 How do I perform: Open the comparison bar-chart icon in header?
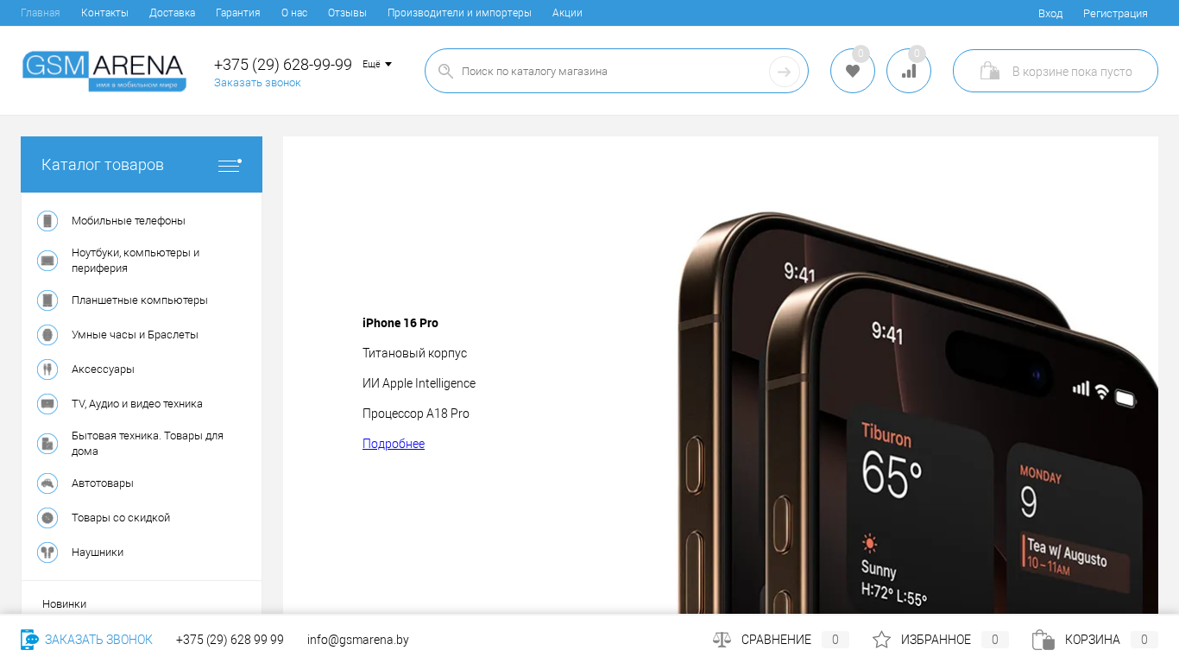click(x=909, y=71)
